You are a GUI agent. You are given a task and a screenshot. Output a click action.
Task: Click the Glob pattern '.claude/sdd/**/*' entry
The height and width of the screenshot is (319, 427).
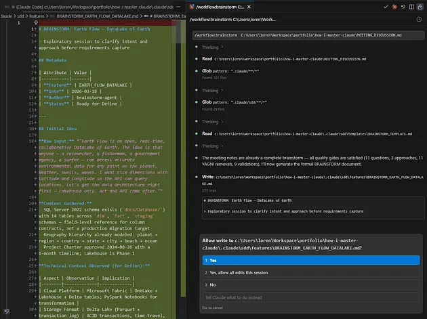[235, 102]
